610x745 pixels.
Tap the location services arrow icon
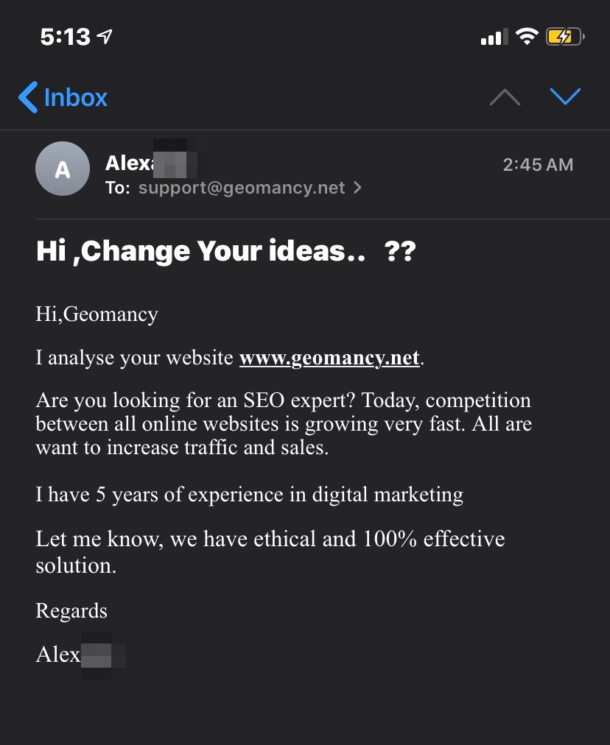coord(105,36)
